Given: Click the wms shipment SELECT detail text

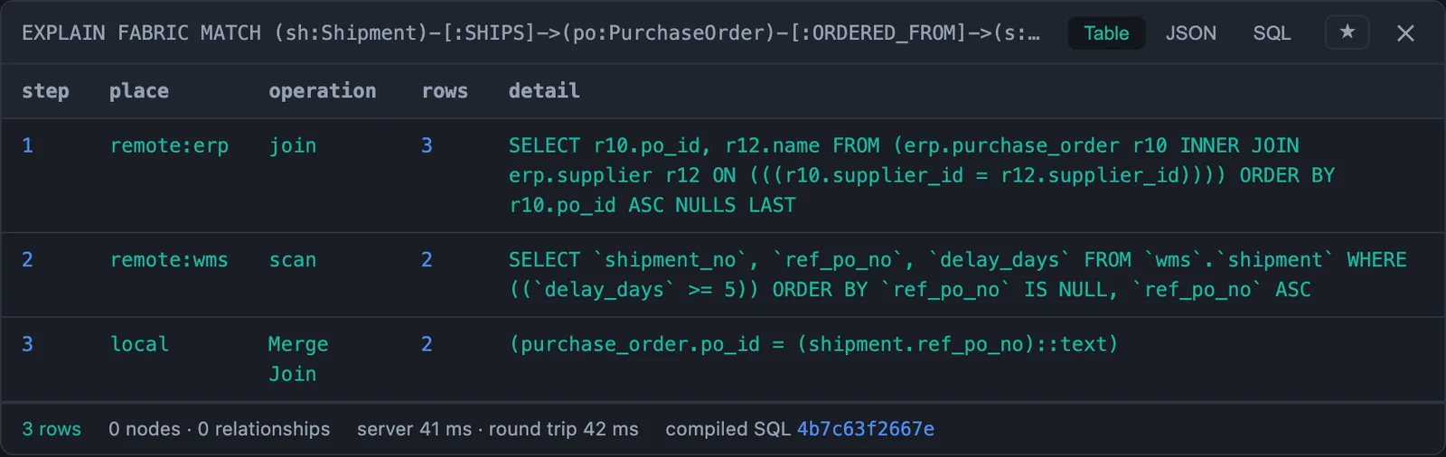Looking at the screenshot, I should (x=957, y=275).
